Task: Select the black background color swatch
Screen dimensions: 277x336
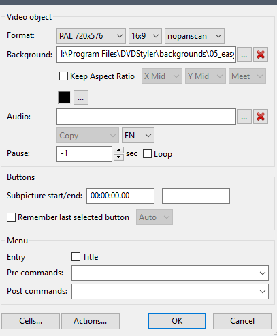Action: point(65,97)
